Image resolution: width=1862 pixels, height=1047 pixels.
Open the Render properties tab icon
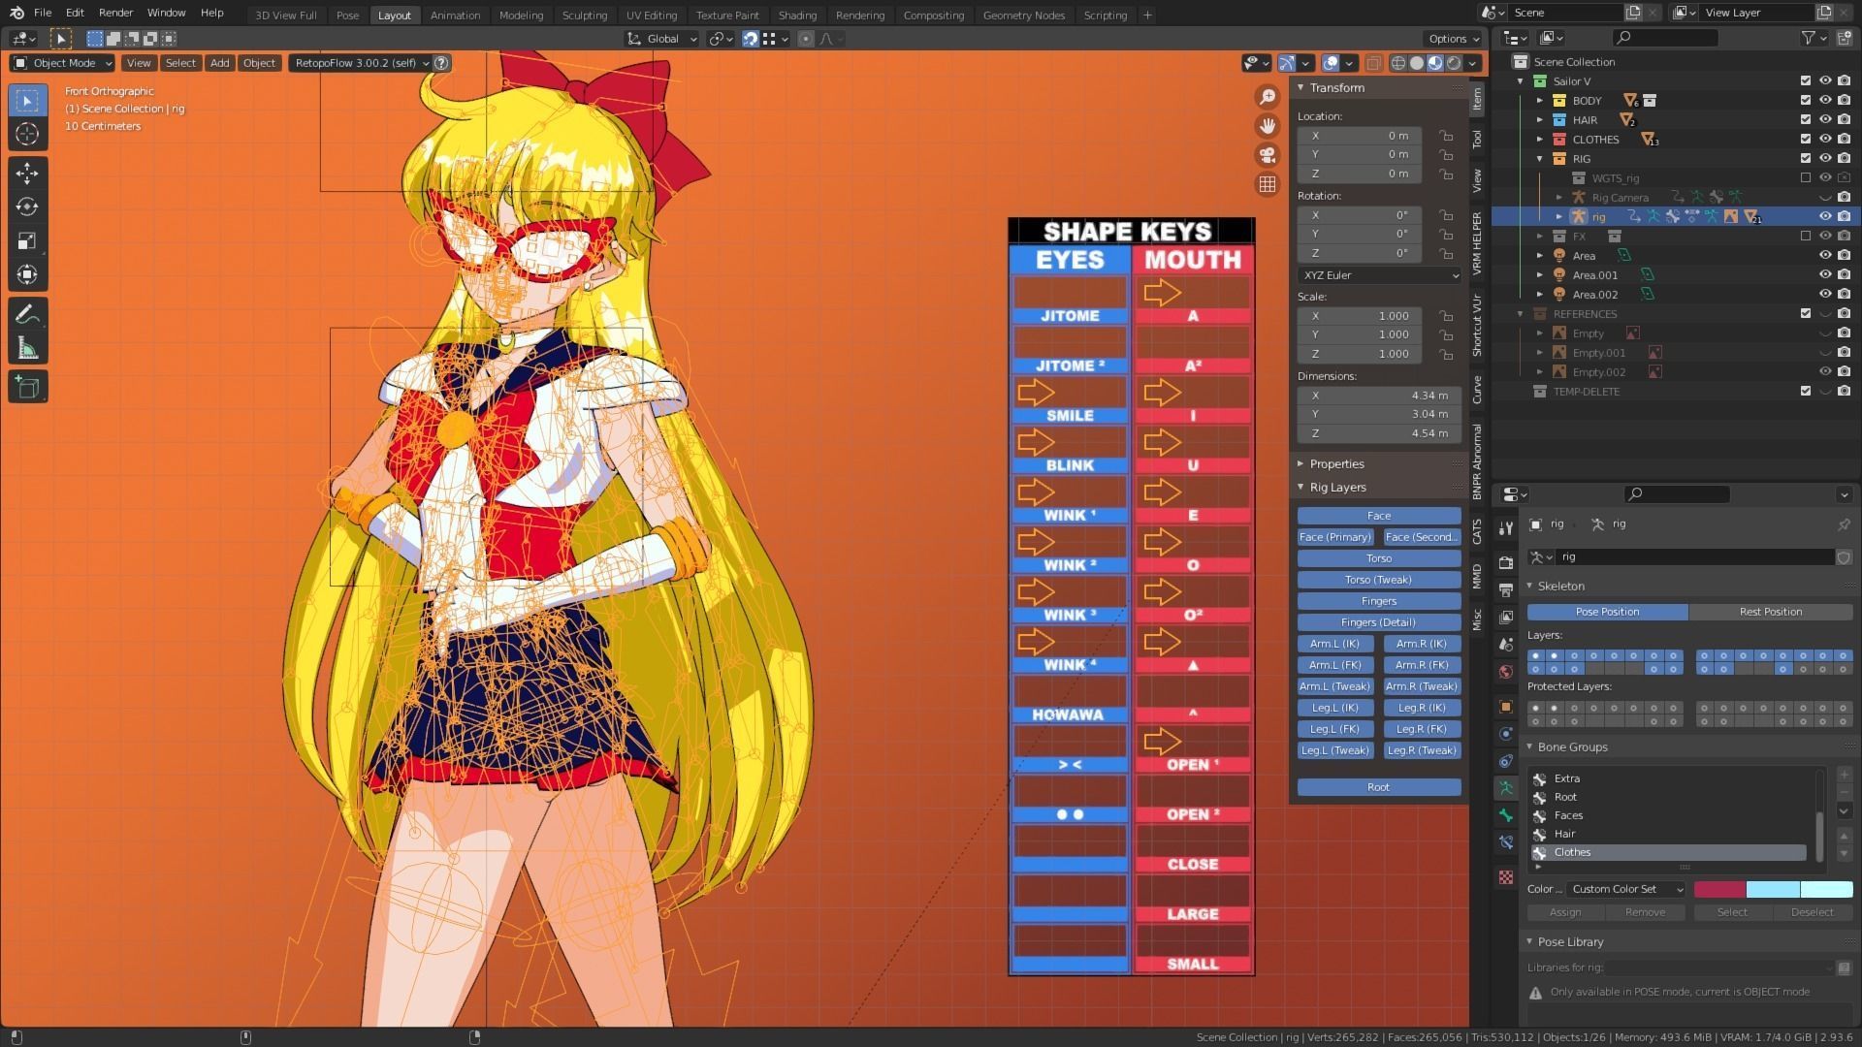(x=1505, y=562)
